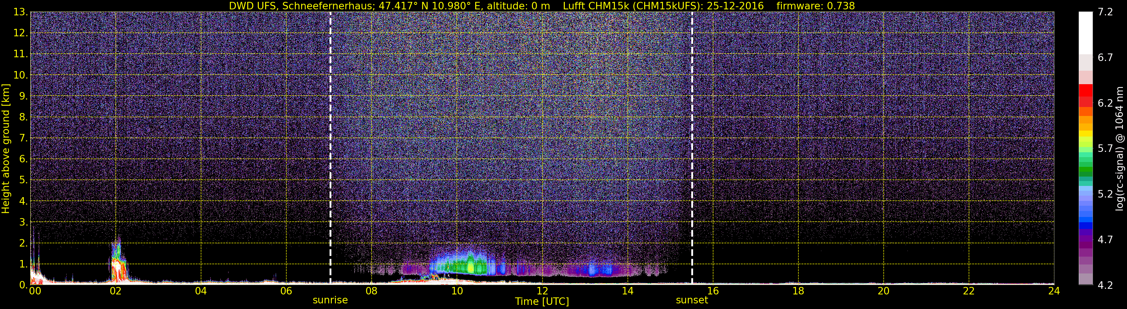Click the '22' tick label on time axis
The image size is (1127, 309).
(x=969, y=291)
